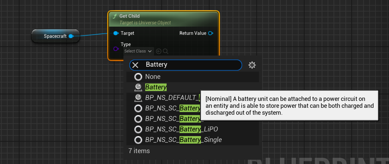Choose the Battery class entry
The height and width of the screenshot is (164, 389).
pyautogui.click(x=156, y=87)
